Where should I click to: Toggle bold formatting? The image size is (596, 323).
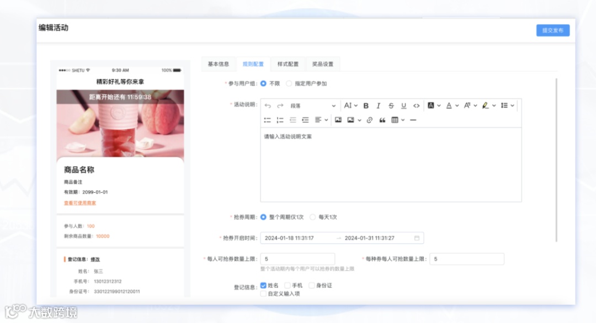(366, 106)
